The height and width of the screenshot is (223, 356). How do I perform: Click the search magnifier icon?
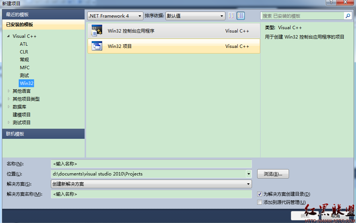(348, 16)
